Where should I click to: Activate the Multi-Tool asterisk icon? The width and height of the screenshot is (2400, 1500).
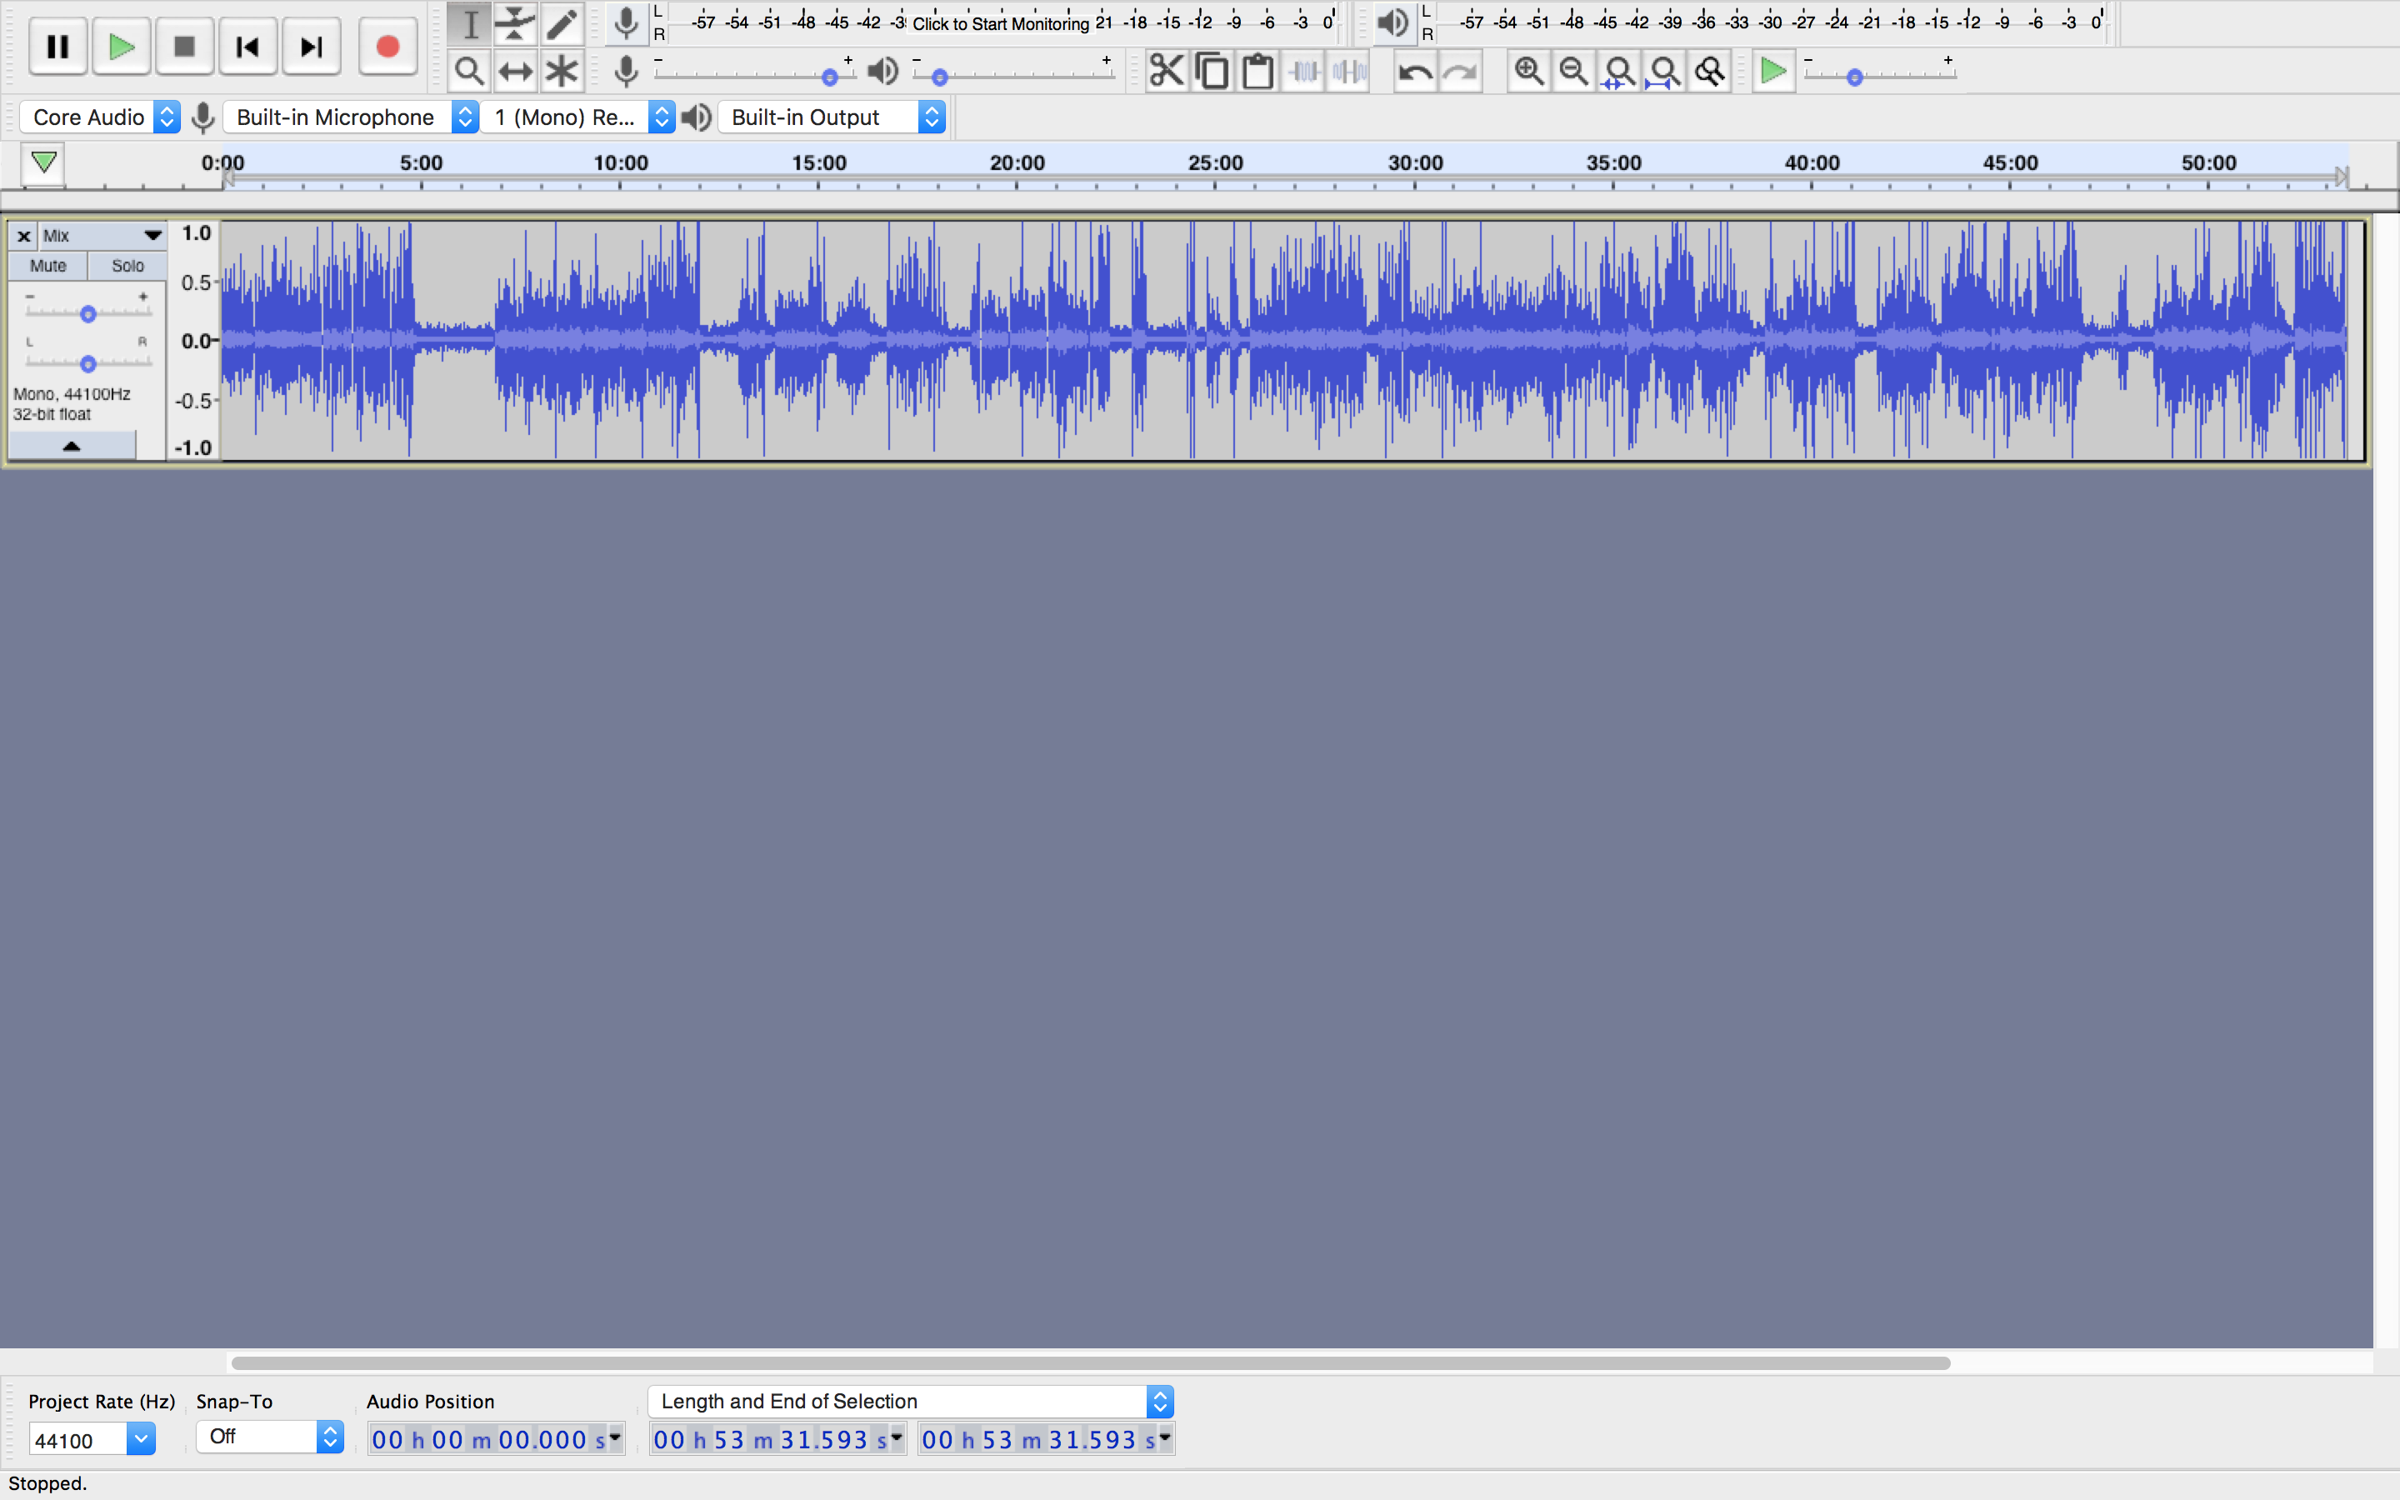[562, 72]
